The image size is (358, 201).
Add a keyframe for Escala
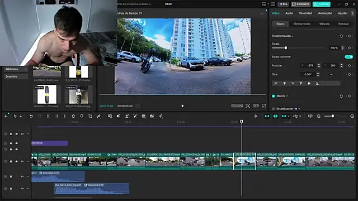(x=349, y=48)
